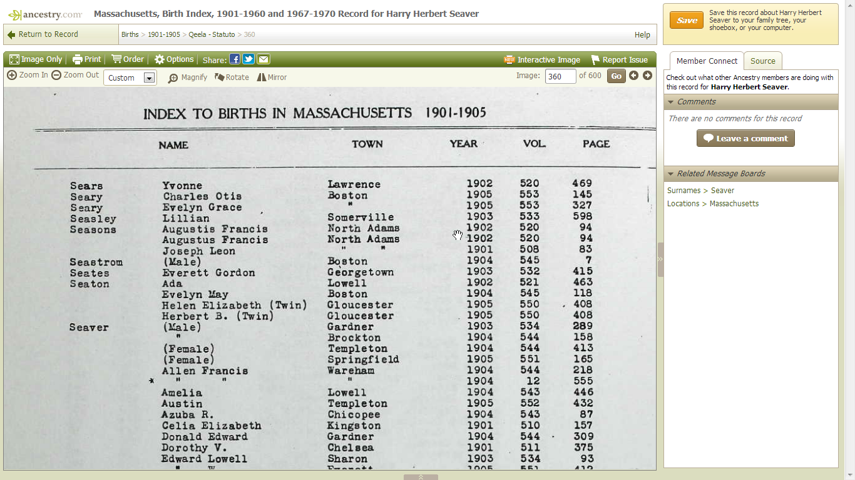Save this record about Harry Herbert Seaver
This screenshot has width=855, height=480.
(686, 20)
